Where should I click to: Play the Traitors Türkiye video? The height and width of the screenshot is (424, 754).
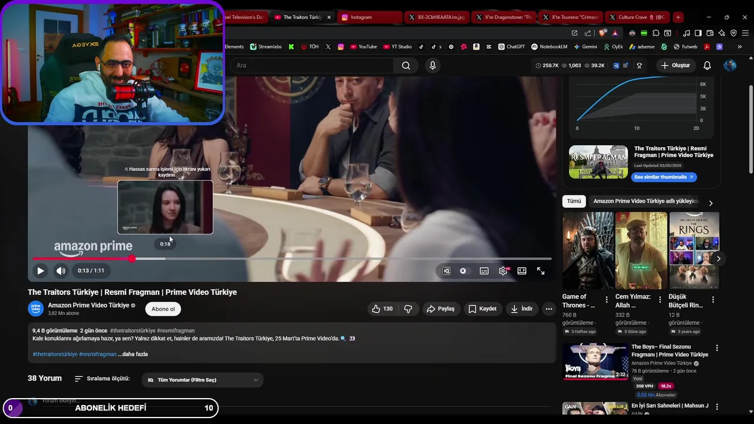point(40,271)
